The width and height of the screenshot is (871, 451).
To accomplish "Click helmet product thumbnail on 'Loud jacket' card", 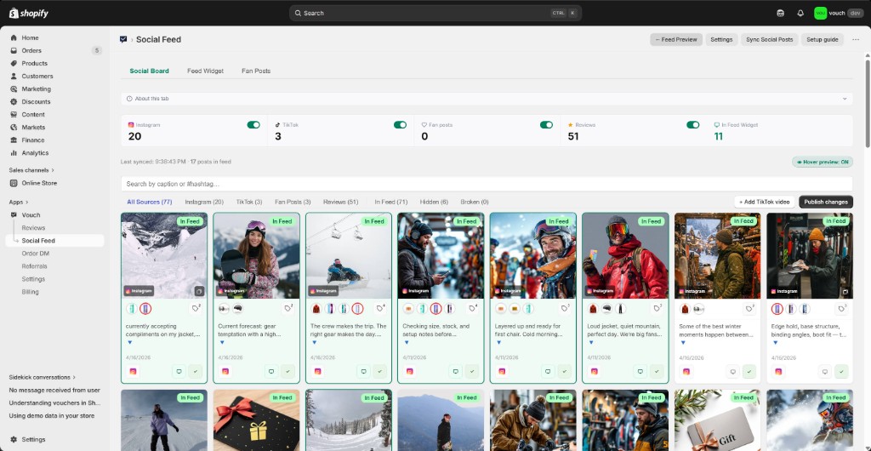I will tap(606, 309).
